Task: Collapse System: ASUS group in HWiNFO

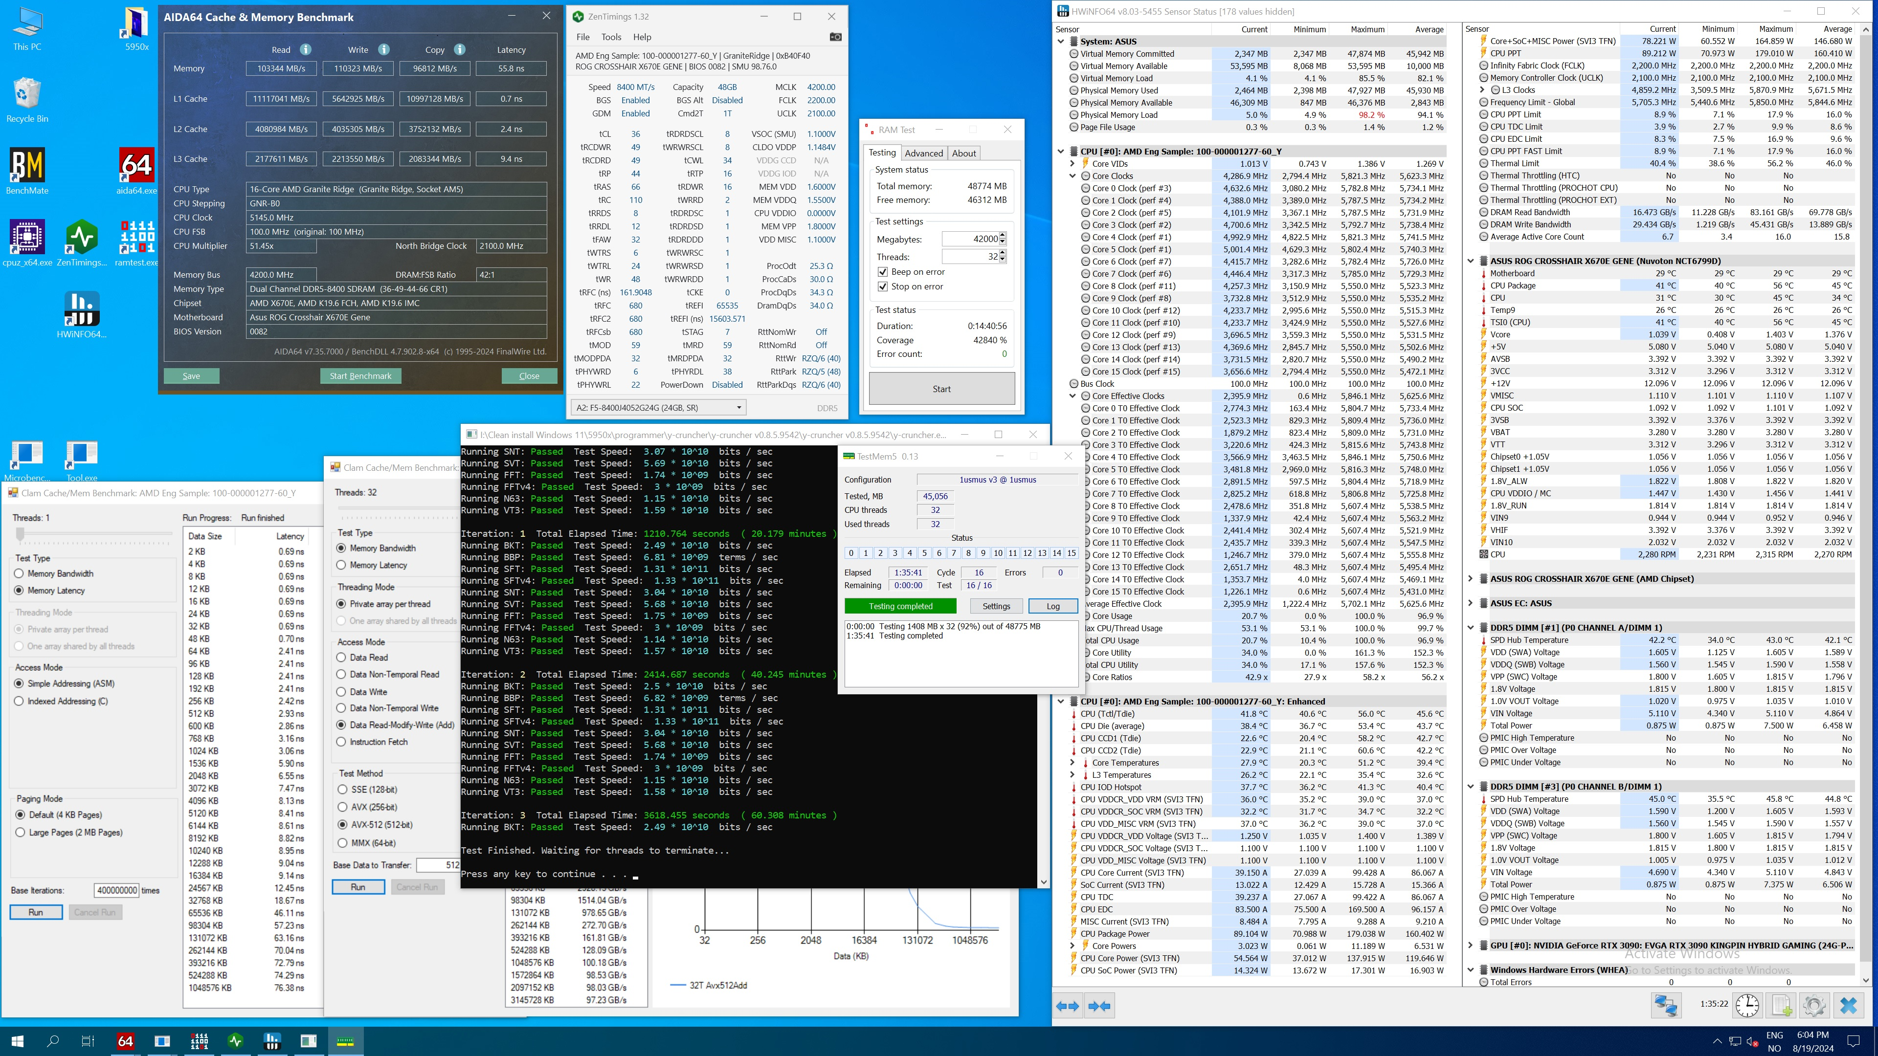Action: tap(1061, 42)
